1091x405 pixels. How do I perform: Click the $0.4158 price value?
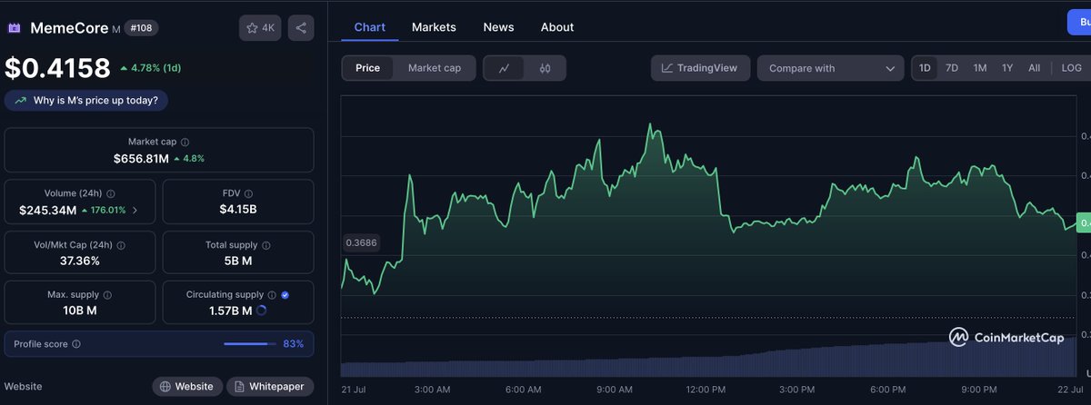pyautogui.click(x=57, y=67)
